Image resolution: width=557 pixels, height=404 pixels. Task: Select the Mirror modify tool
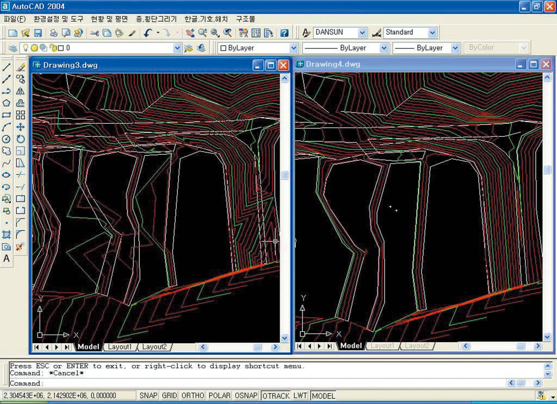(21, 91)
